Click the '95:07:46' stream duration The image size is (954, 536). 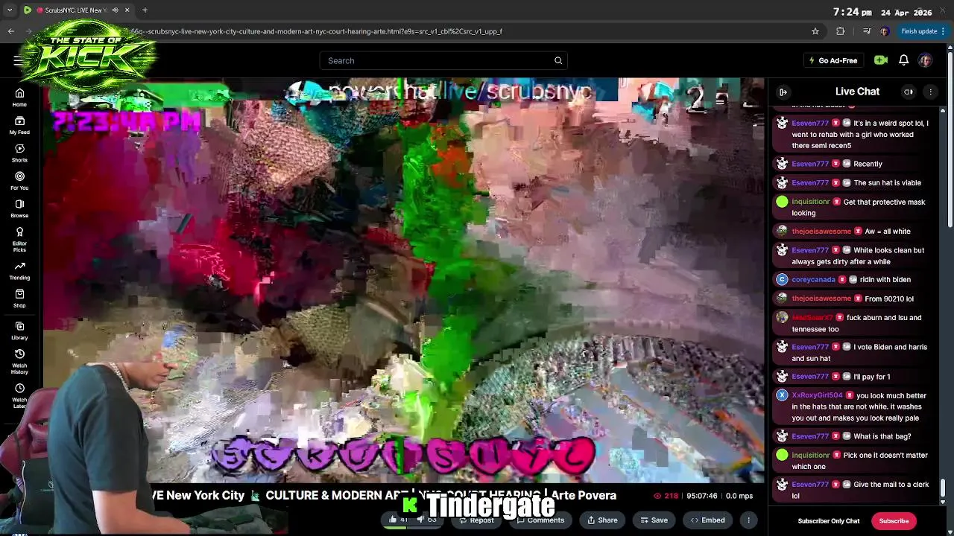click(702, 496)
